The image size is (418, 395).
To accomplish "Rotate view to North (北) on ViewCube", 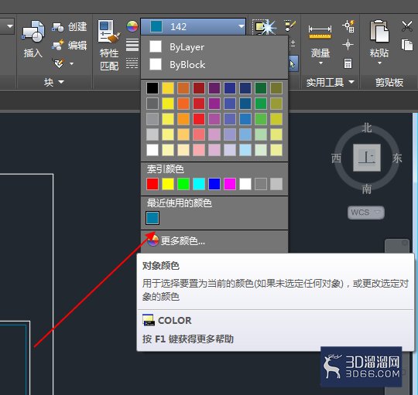I will pos(367,128).
